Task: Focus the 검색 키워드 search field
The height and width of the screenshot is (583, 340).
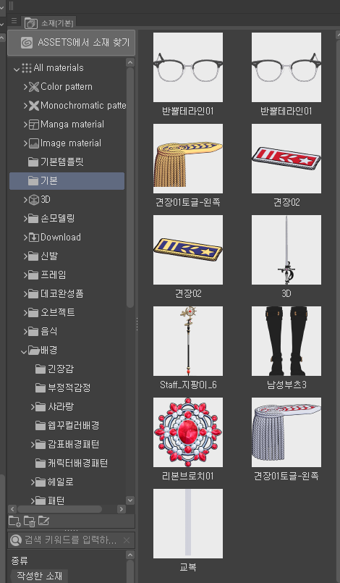Action: [71, 540]
